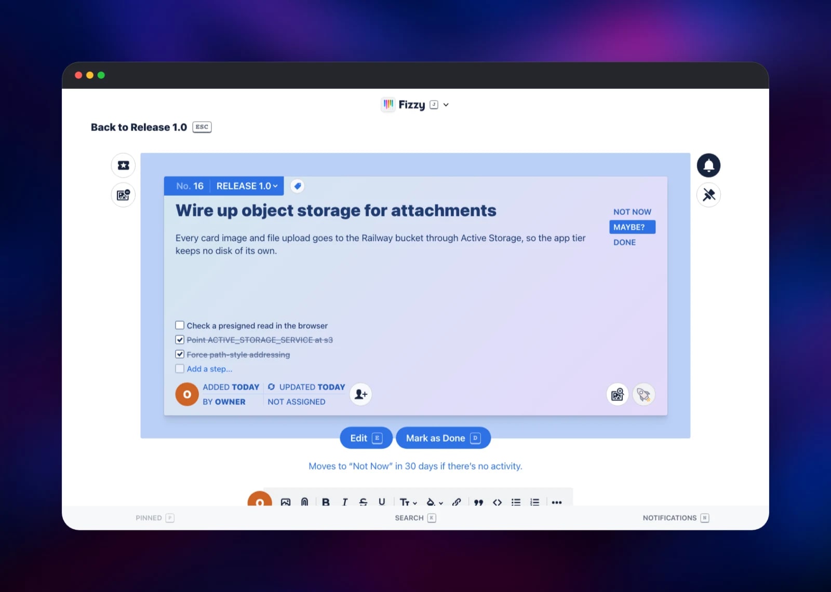This screenshot has width=831, height=592.
Task: Click the tag icon beside Release 1.0
Action: pyautogui.click(x=297, y=186)
